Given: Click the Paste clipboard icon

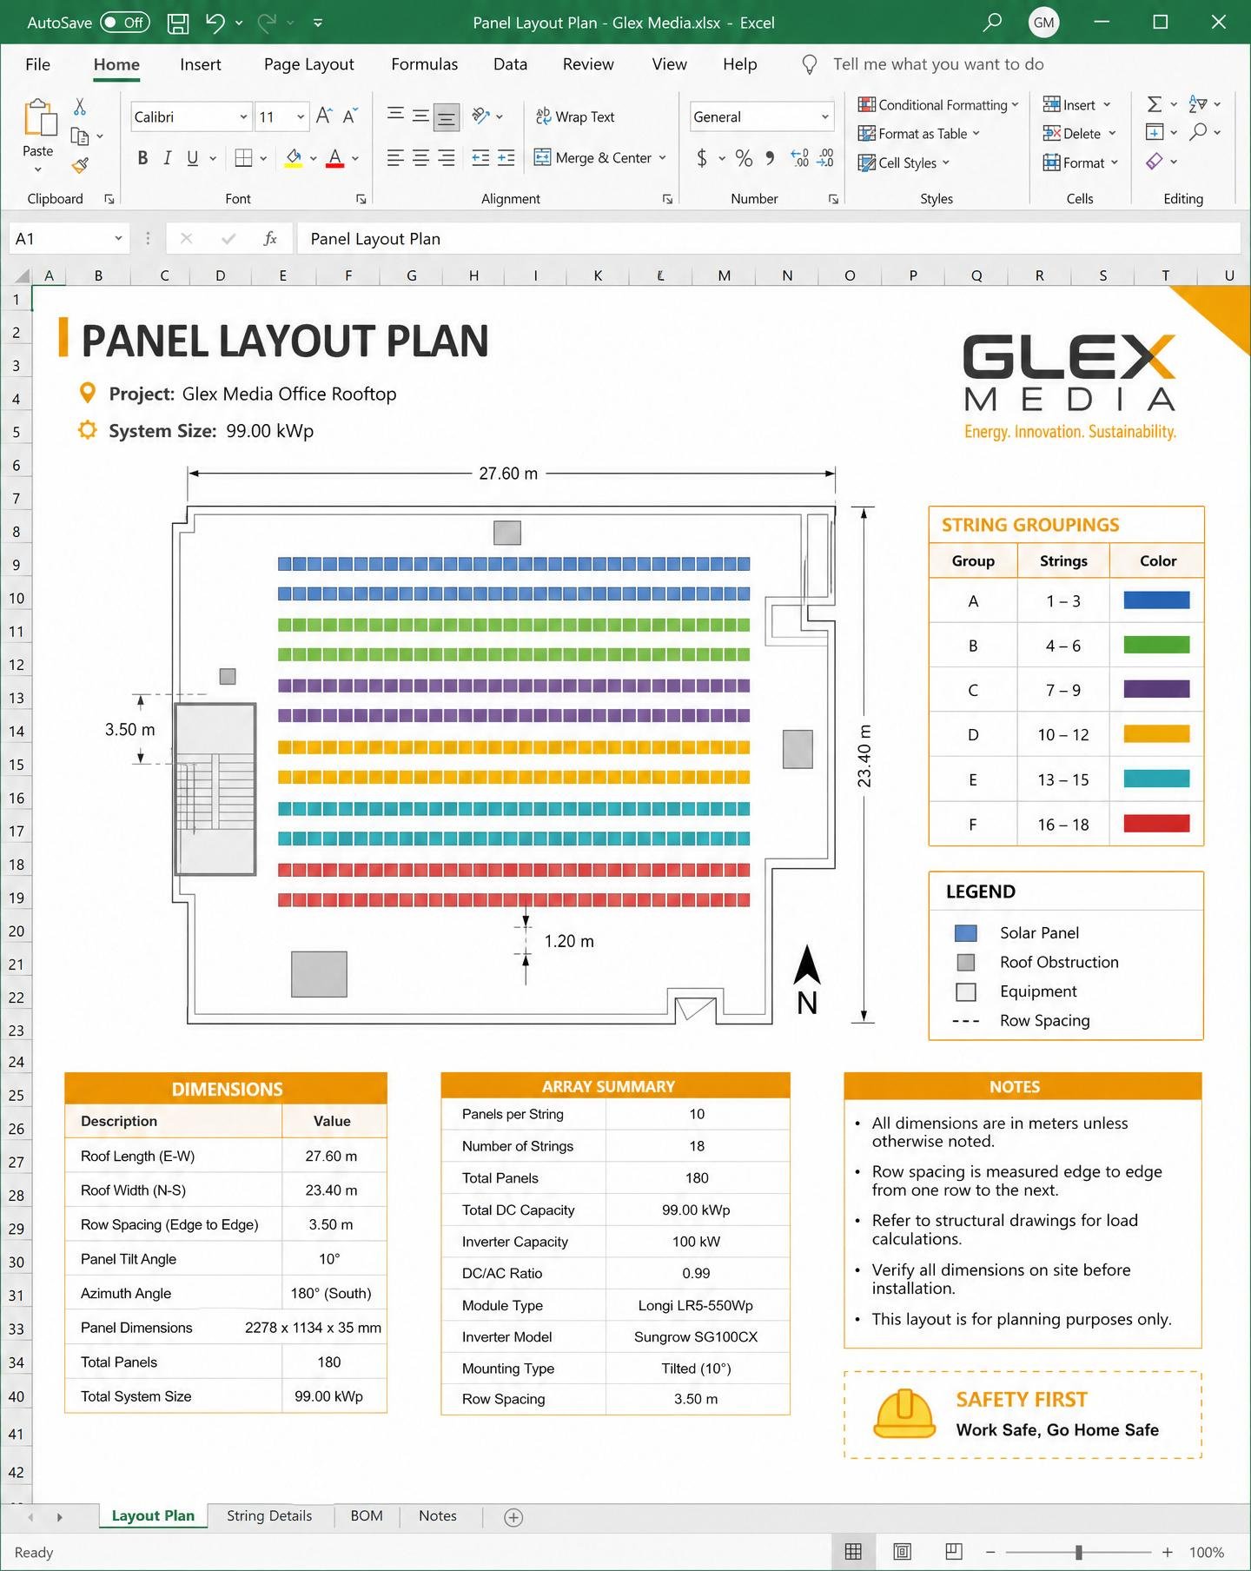Looking at the screenshot, I should click(39, 117).
